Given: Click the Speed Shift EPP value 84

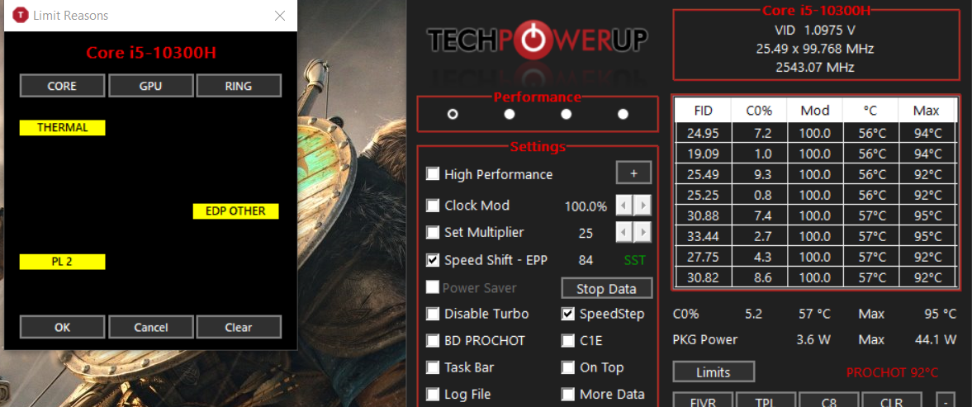Looking at the screenshot, I should tap(586, 260).
